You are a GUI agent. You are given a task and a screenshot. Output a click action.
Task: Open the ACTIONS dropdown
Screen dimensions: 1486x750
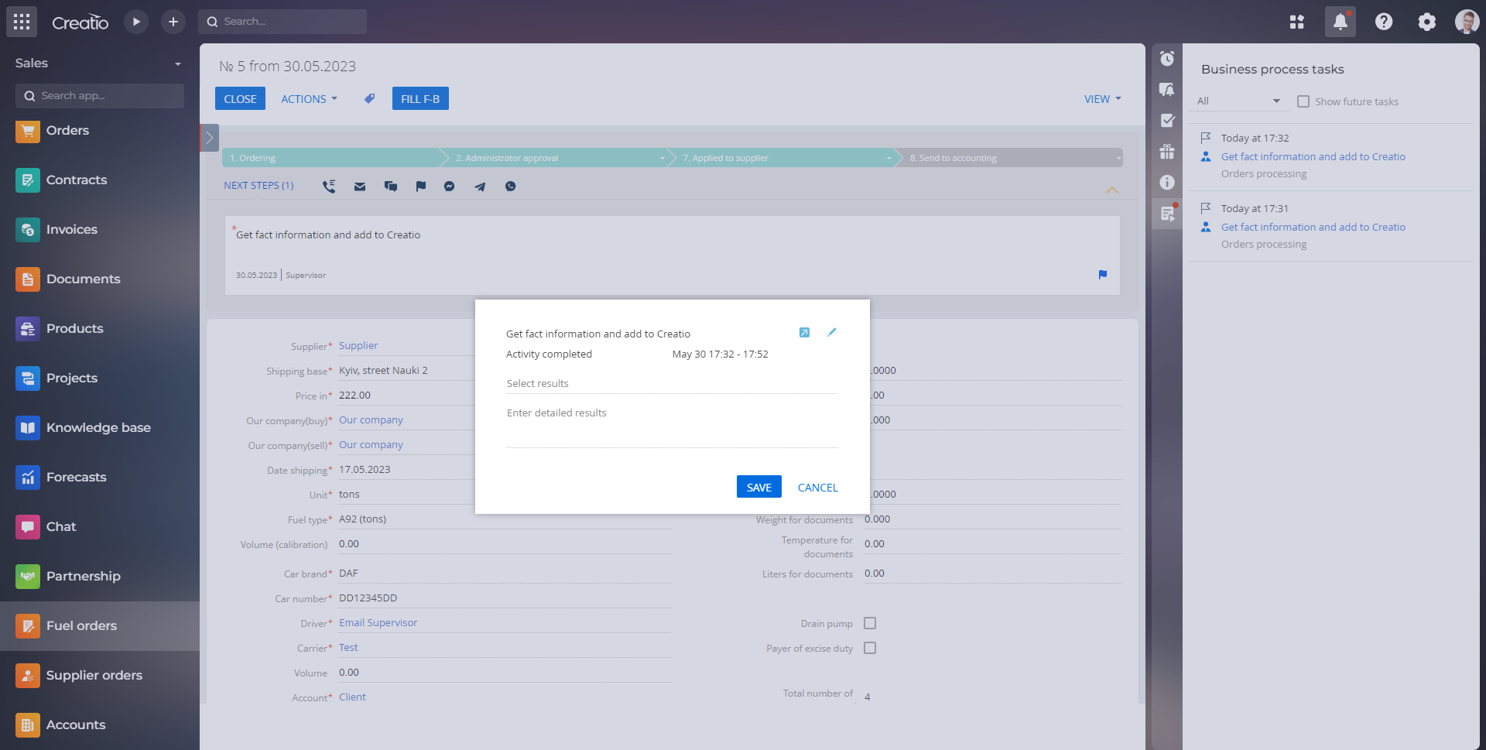pos(308,98)
